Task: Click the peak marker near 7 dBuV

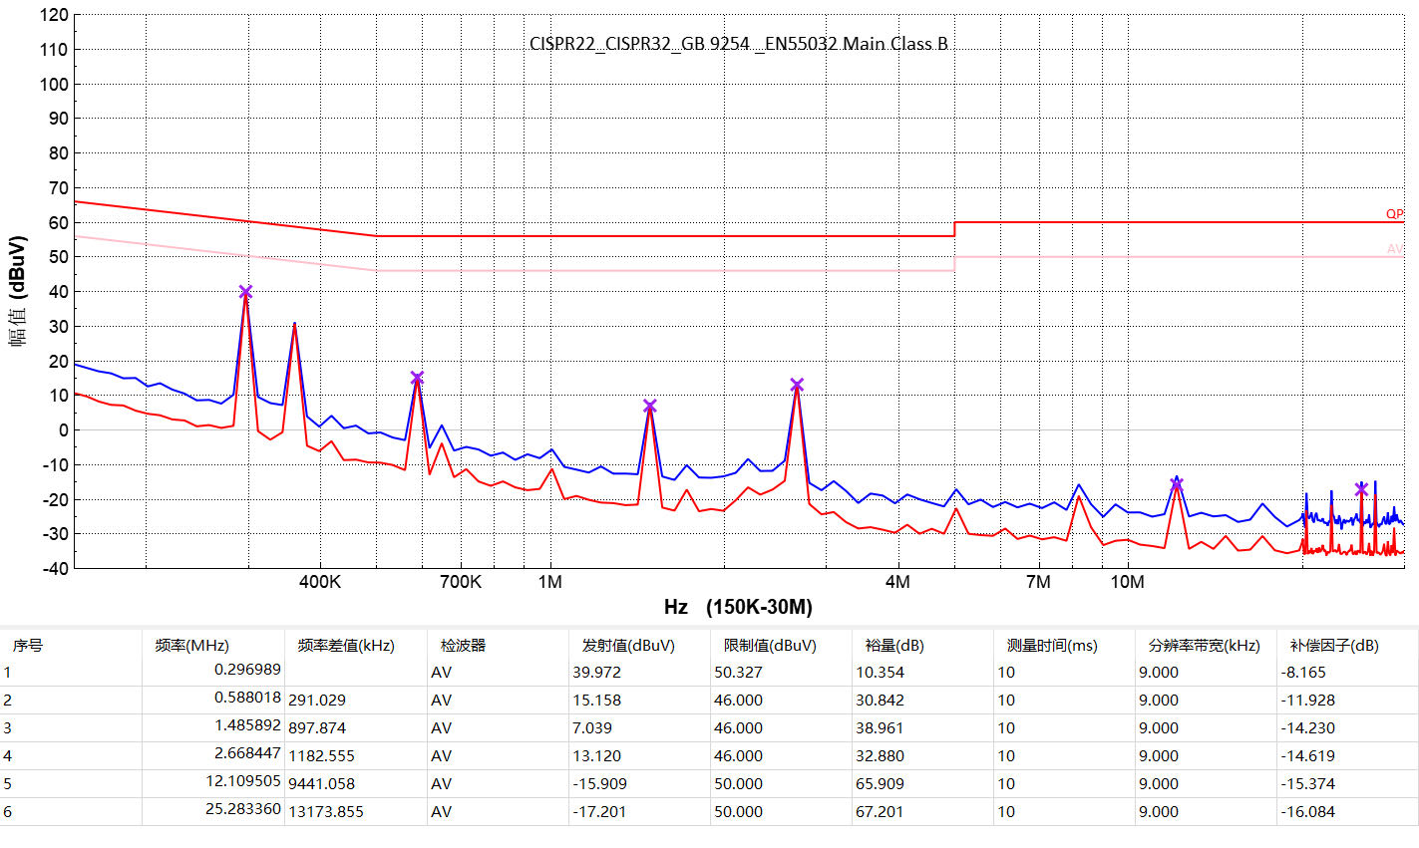Action: [650, 406]
